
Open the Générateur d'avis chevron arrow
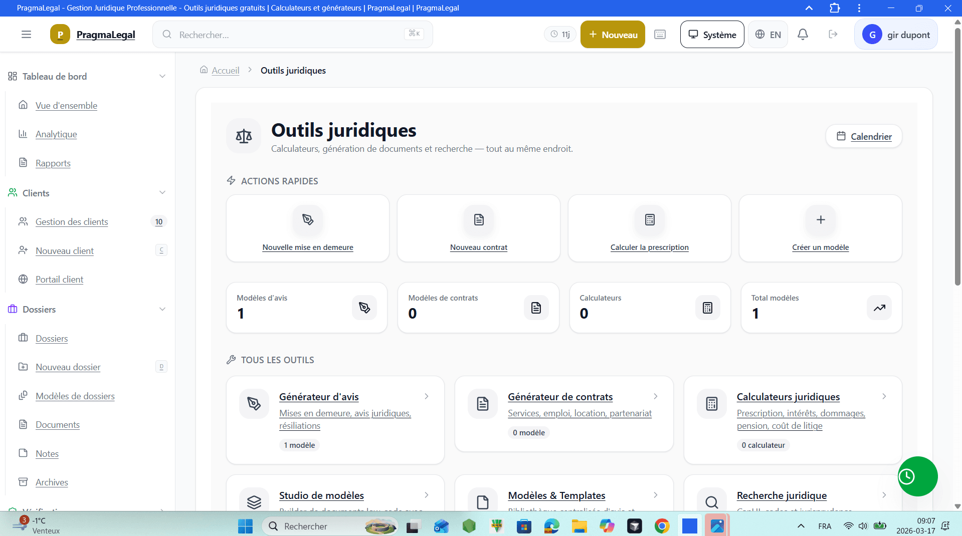pos(427,396)
